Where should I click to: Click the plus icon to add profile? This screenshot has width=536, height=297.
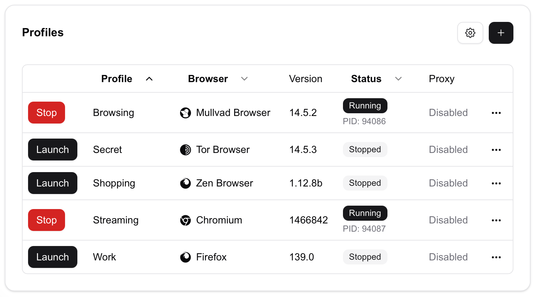(x=501, y=33)
